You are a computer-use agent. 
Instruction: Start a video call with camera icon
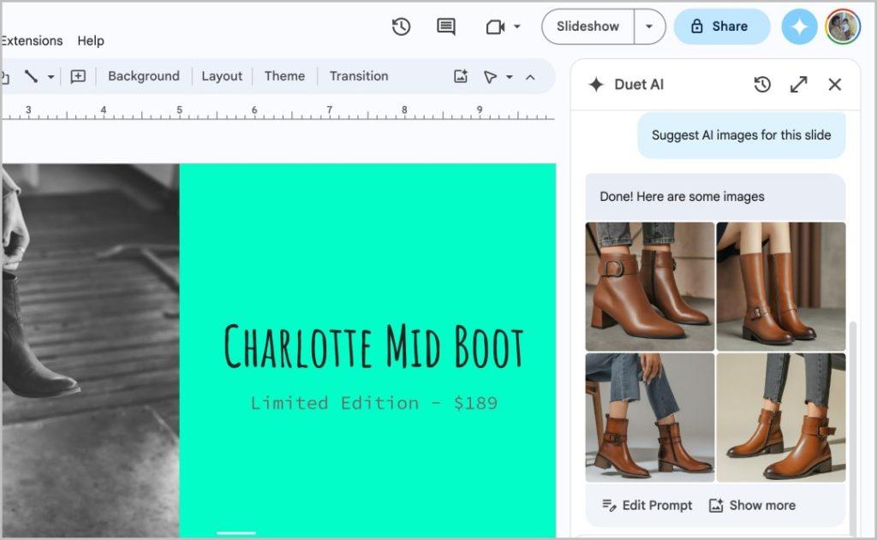(x=496, y=27)
